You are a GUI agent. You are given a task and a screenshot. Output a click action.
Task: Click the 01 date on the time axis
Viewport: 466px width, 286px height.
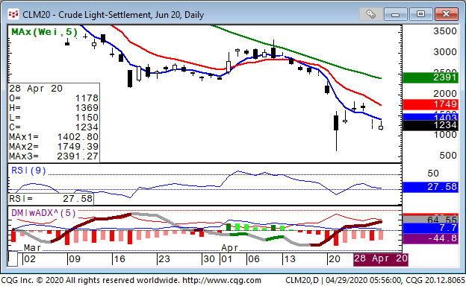coord(227,259)
